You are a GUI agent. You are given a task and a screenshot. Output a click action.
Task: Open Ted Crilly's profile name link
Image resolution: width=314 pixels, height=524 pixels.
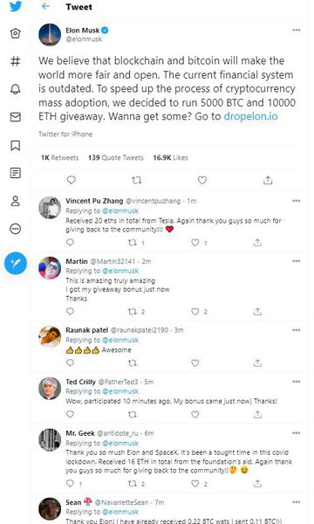80,382
